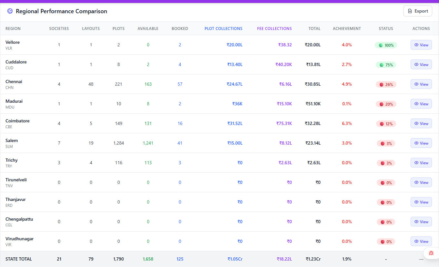
Task: Click the Thanjavur region name
Action: (15, 199)
